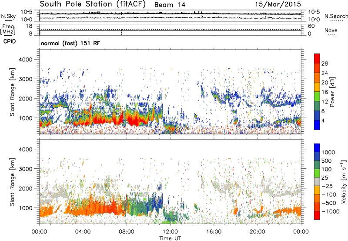
Task: Click the '100' Velocity colorbar value
Action: tap(326, 169)
